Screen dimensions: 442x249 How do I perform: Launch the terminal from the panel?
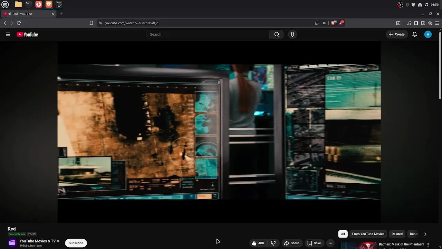point(28,4)
